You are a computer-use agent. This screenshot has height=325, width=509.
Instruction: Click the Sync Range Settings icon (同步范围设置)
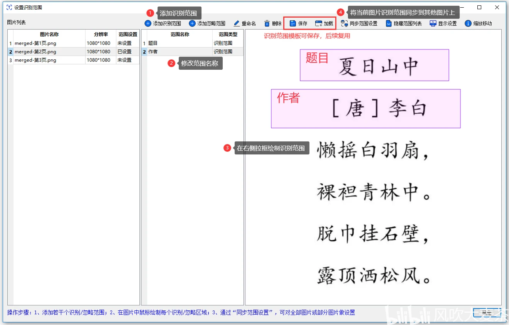[x=345, y=23]
